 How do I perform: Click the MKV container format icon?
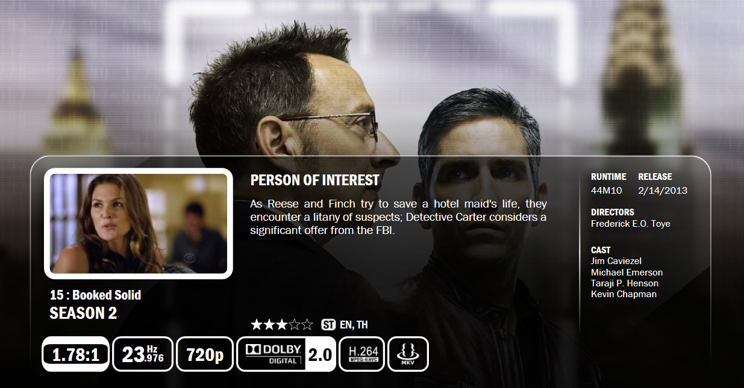pyautogui.click(x=408, y=354)
